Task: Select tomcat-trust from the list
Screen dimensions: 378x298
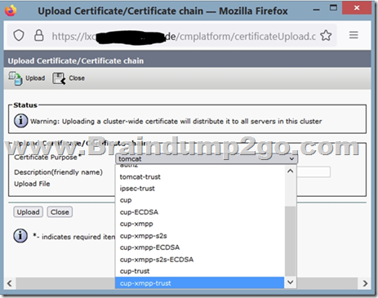Action: point(200,177)
